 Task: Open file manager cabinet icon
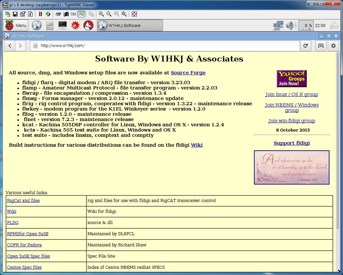click(x=50, y=25)
